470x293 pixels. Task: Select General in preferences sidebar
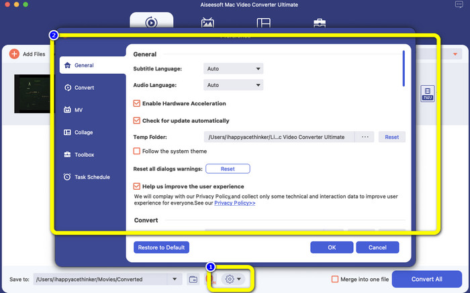[93, 65]
